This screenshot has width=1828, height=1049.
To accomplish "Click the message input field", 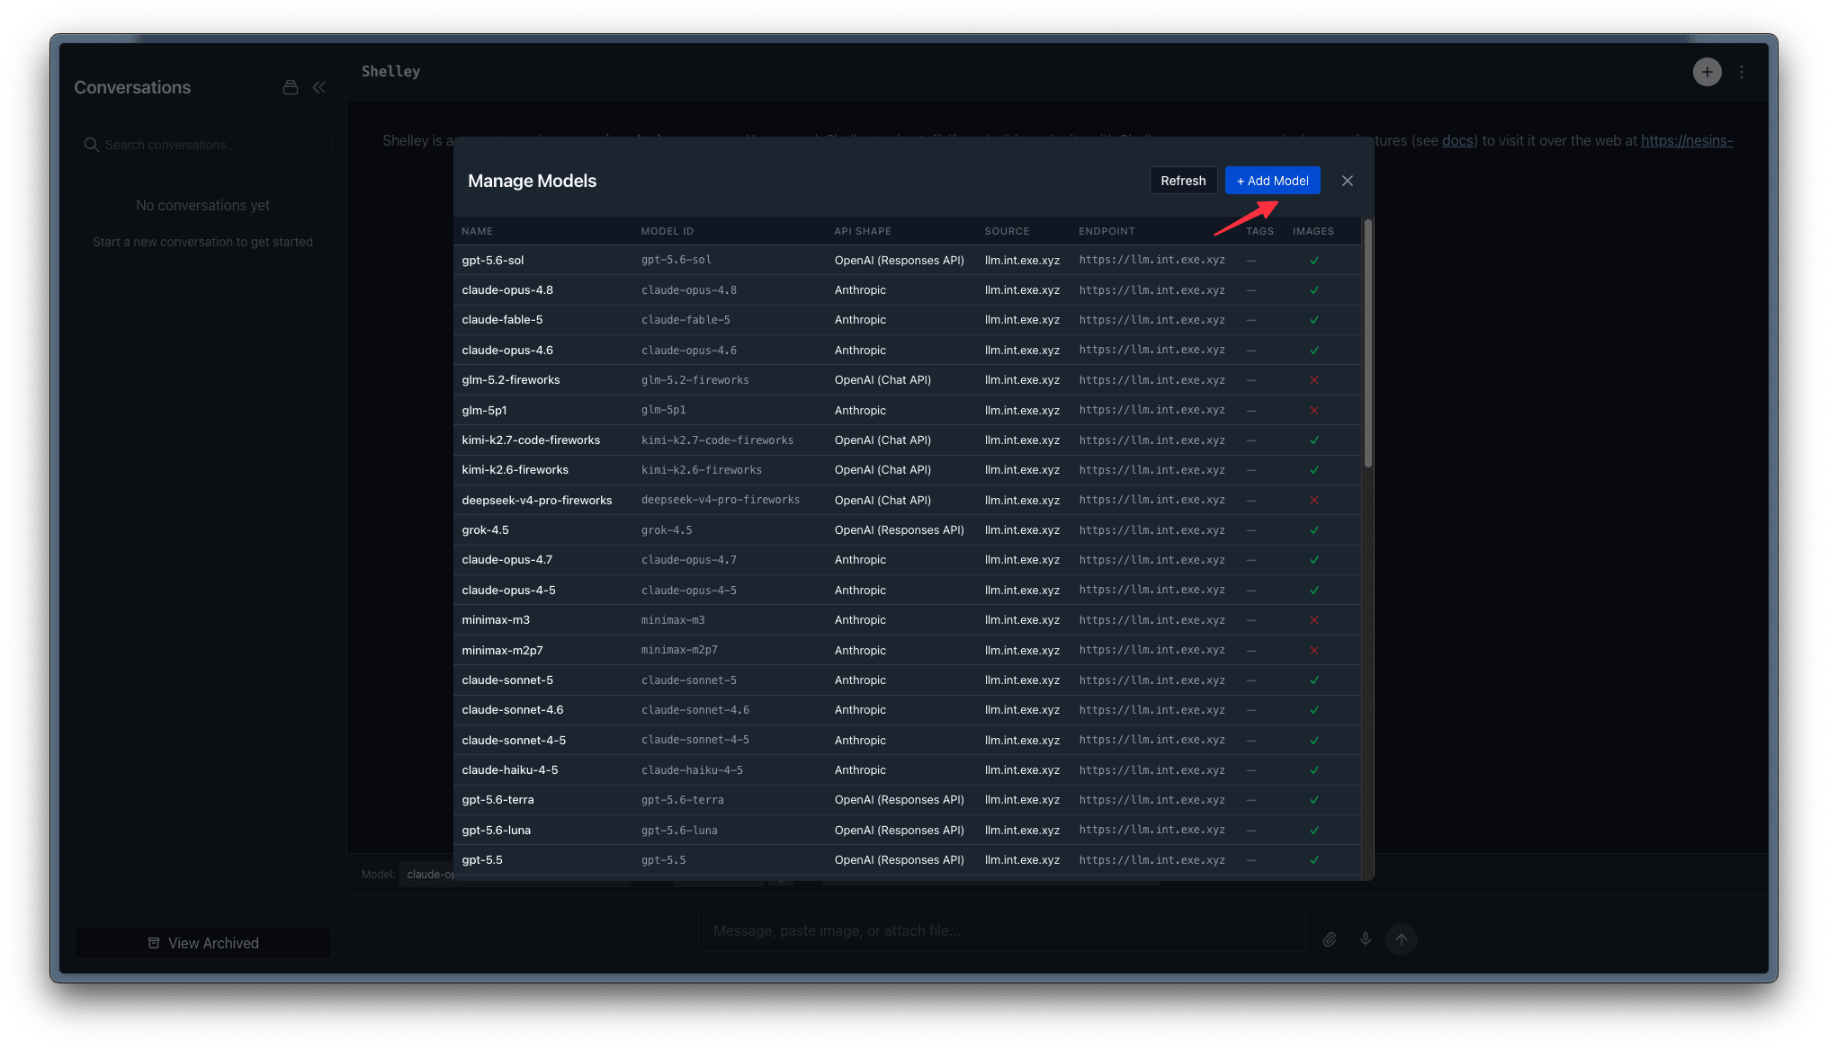I will [1001, 931].
